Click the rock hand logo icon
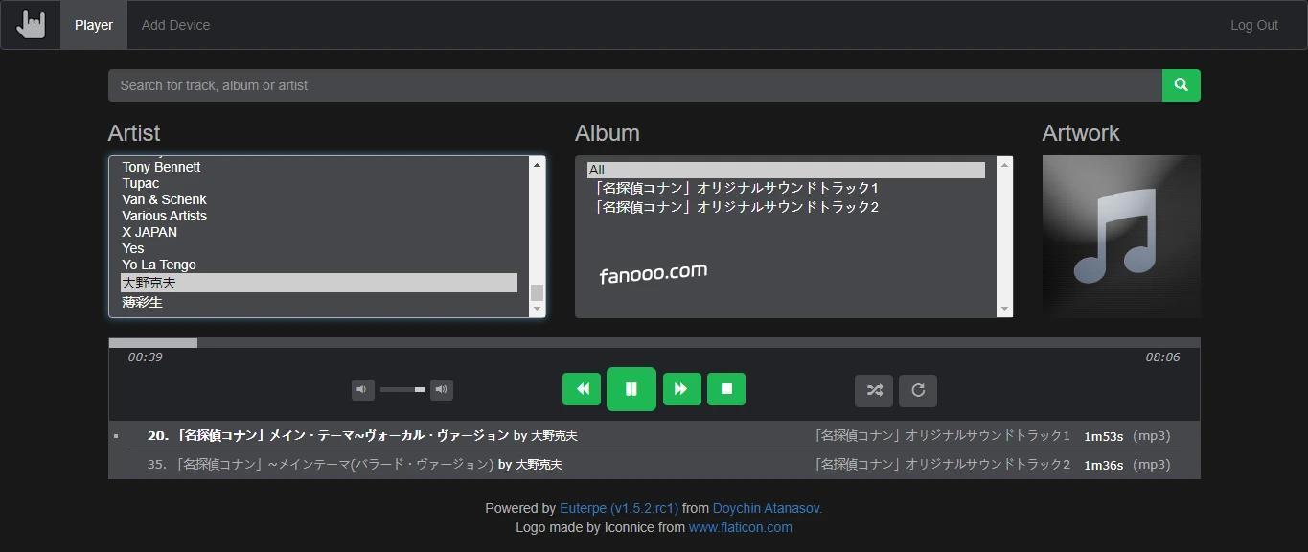This screenshot has height=552, width=1308. tap(31, 24)
